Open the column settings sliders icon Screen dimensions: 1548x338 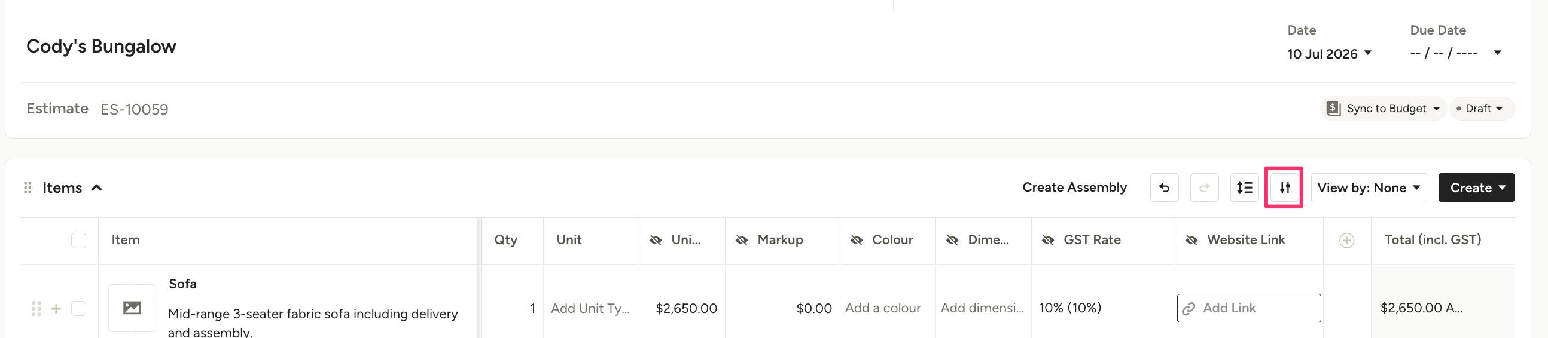[1284, 188]
